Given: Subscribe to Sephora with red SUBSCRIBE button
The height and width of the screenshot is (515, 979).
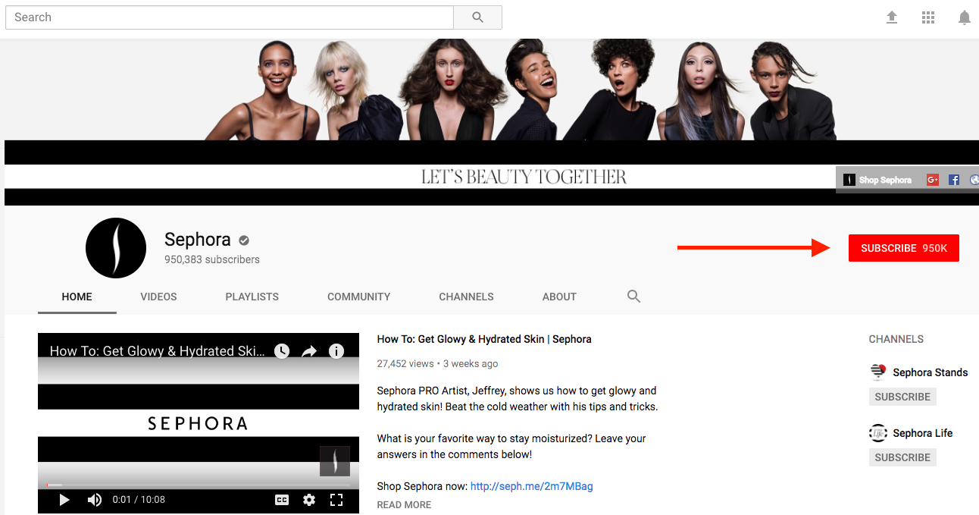Looking at the screenshot, I should tap(904, 248).
